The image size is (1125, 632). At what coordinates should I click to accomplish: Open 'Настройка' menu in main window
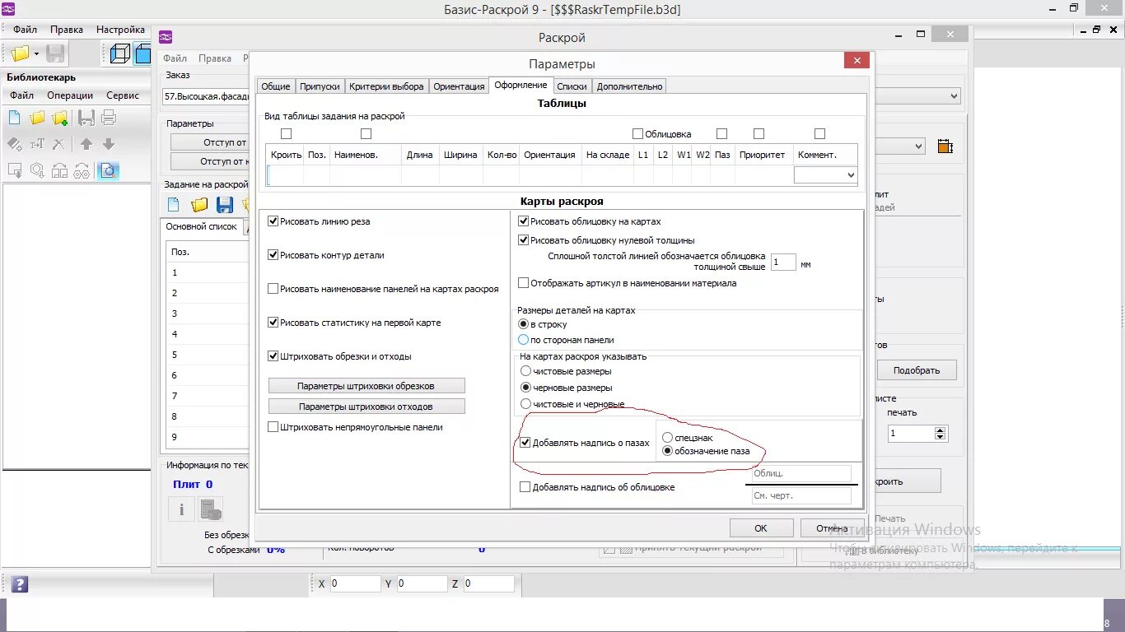tap(120, 30)
